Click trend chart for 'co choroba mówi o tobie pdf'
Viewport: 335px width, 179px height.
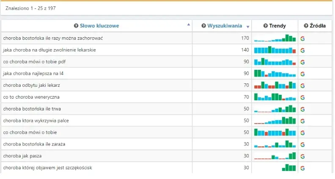(275, 61)
